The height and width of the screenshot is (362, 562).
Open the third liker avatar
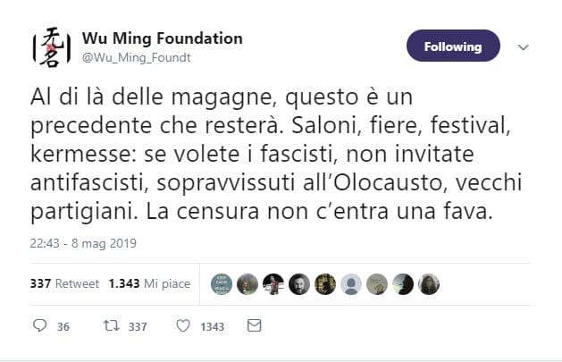pos(274,283)
